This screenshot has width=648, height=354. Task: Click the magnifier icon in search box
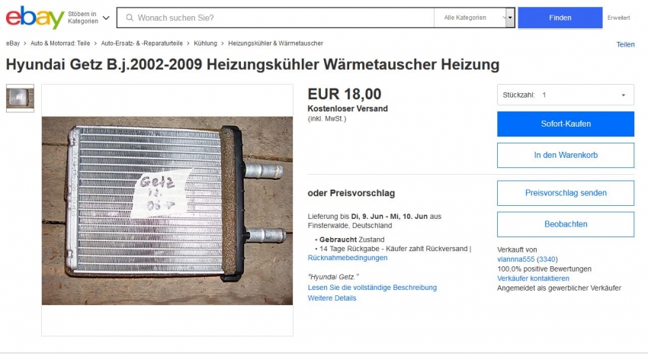tap(130, 18)
